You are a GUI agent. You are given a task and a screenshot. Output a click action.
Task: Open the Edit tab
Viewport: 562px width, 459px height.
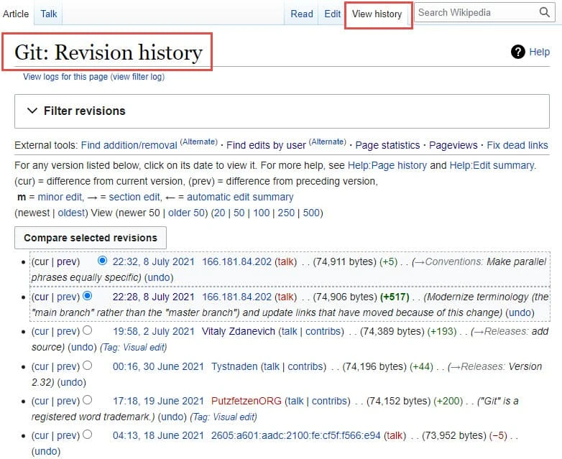[x=333, y=14]
